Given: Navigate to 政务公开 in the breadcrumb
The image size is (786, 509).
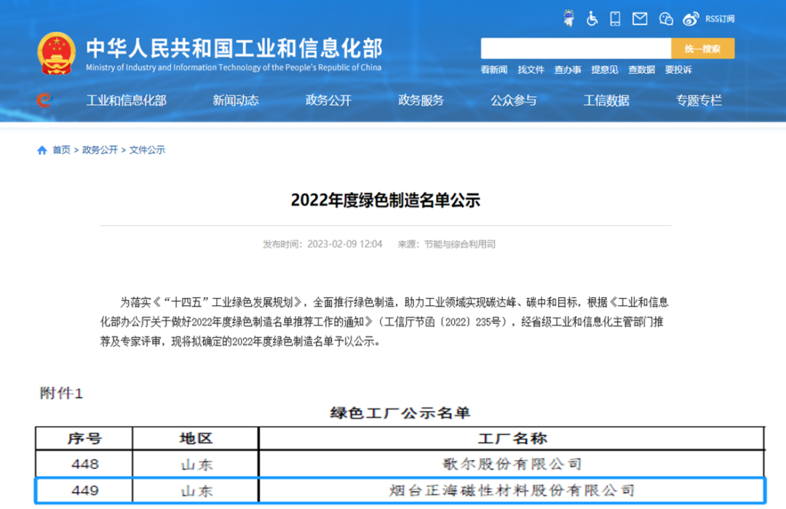Looking at the screenshot, I should point(100,150).
